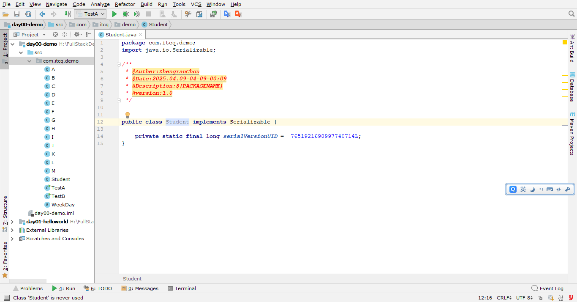Click Run with Coverage icon
This screenshot has height=302, width=577.
[x=137, y=14]
